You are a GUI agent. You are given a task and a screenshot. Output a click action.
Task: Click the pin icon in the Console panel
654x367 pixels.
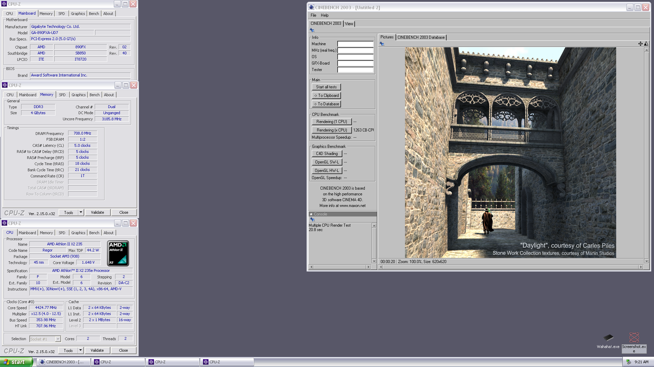312,220
